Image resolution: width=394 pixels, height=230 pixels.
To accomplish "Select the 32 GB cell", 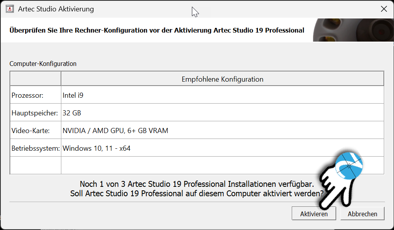I will (223, 113).
